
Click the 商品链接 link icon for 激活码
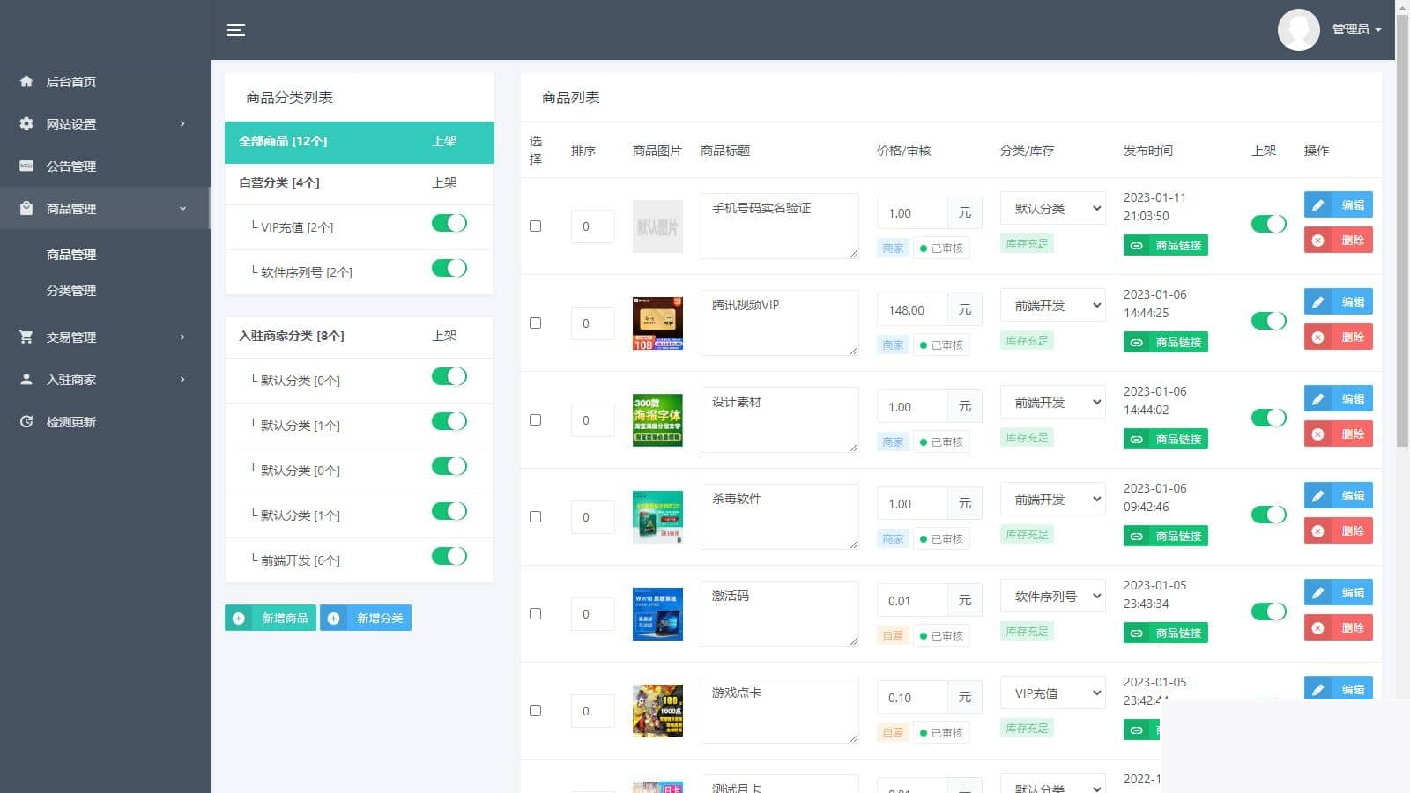(x=1137, y=633)
